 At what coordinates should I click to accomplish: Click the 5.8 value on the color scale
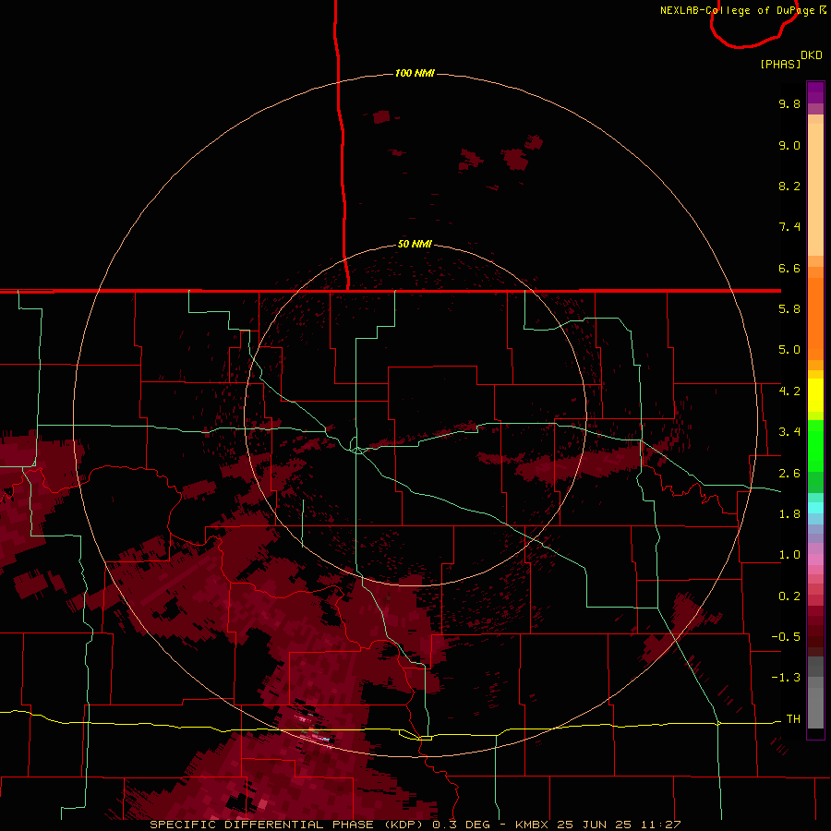pos(789,309)
